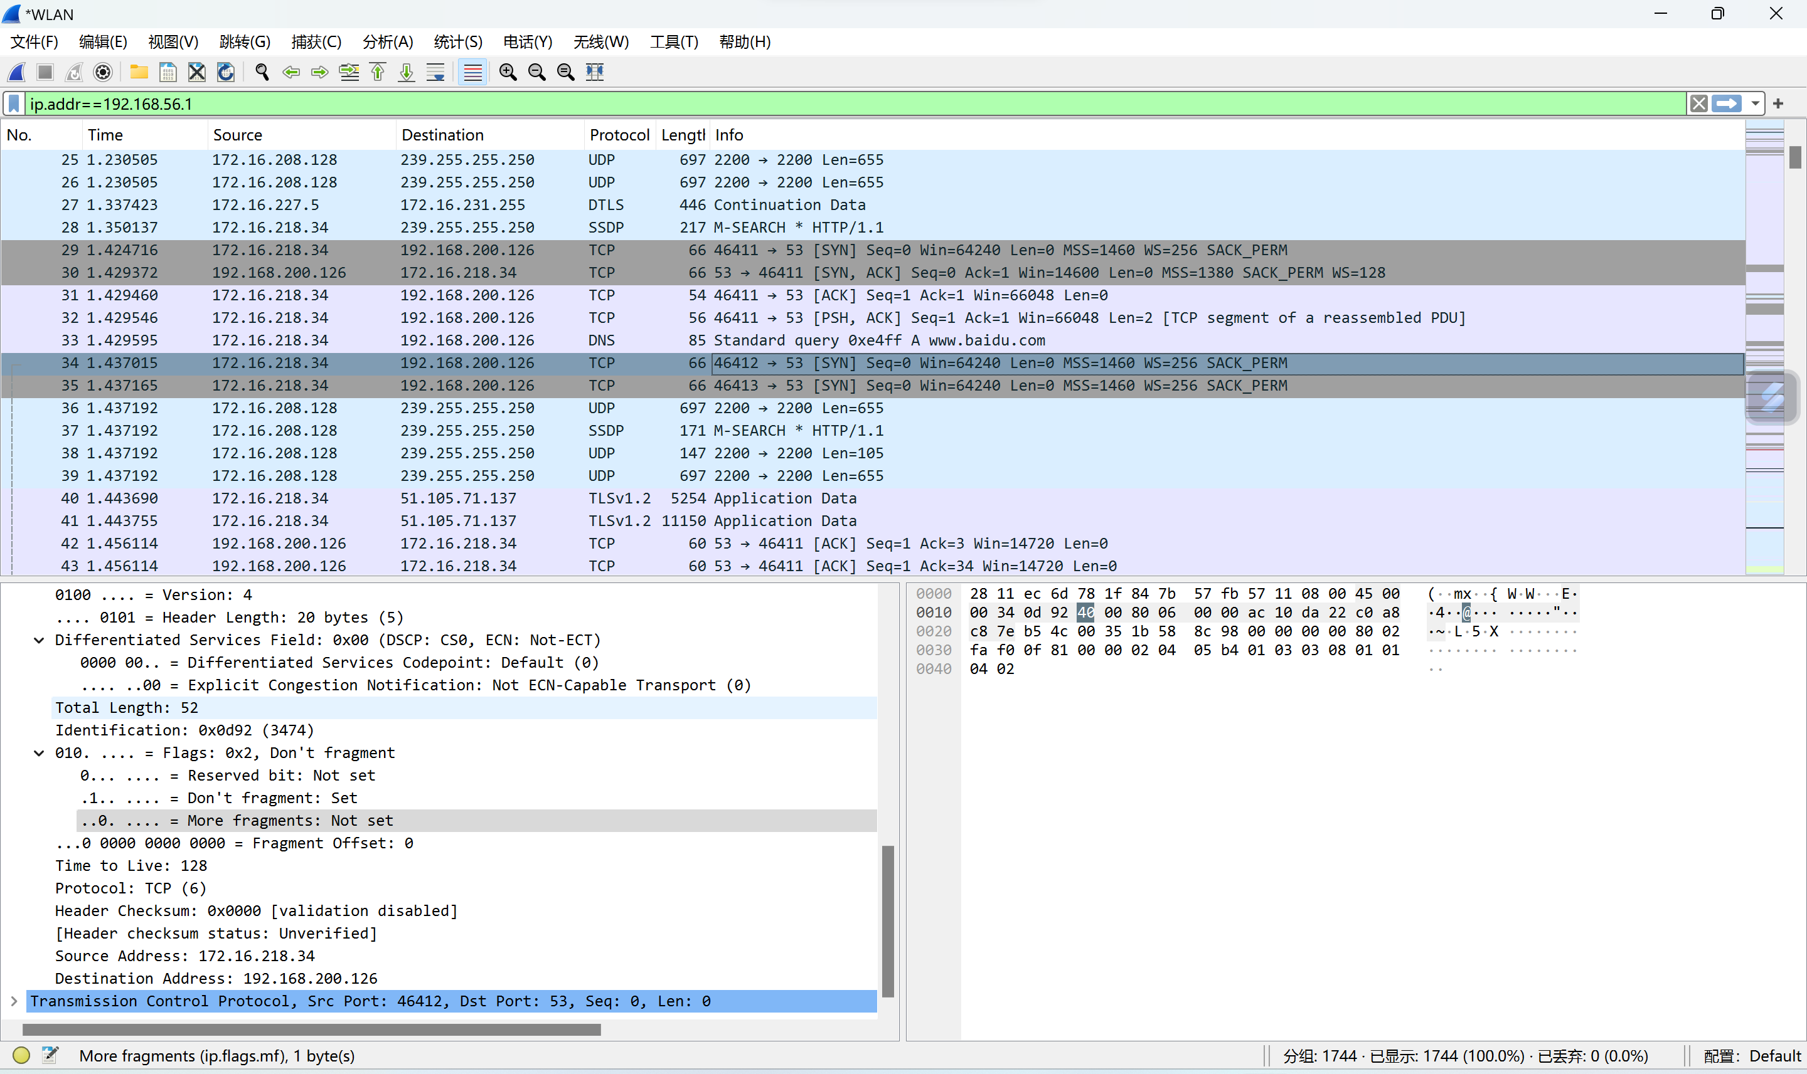The width and height of the screenshot is (1807, 1074).
Task: Sort by the No. column header
Action: 41,135
